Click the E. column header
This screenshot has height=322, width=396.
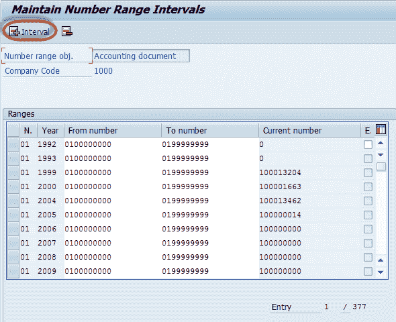pos(368,130)
